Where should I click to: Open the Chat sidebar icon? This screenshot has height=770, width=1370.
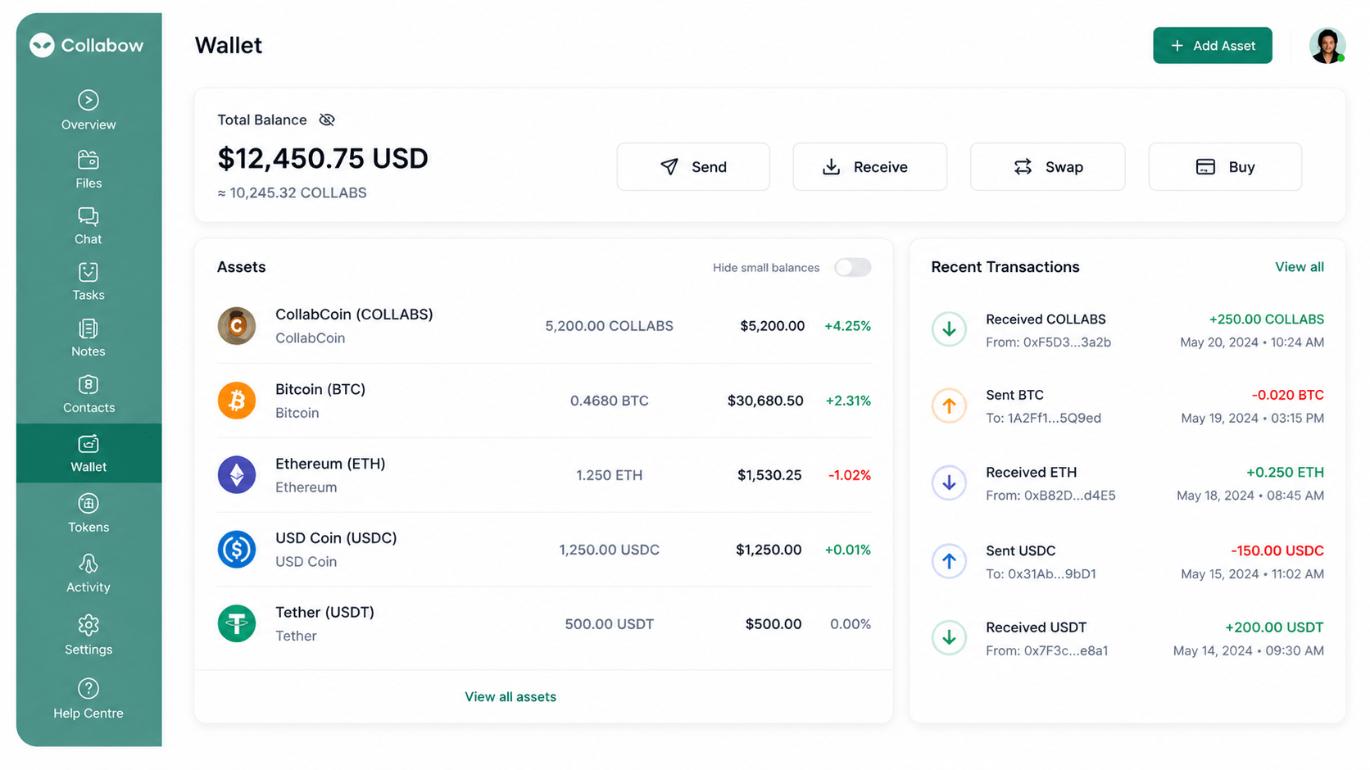pos(88,216)
